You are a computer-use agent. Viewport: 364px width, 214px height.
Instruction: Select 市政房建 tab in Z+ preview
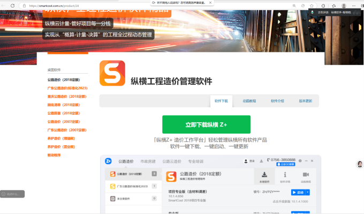click(148, 162)
